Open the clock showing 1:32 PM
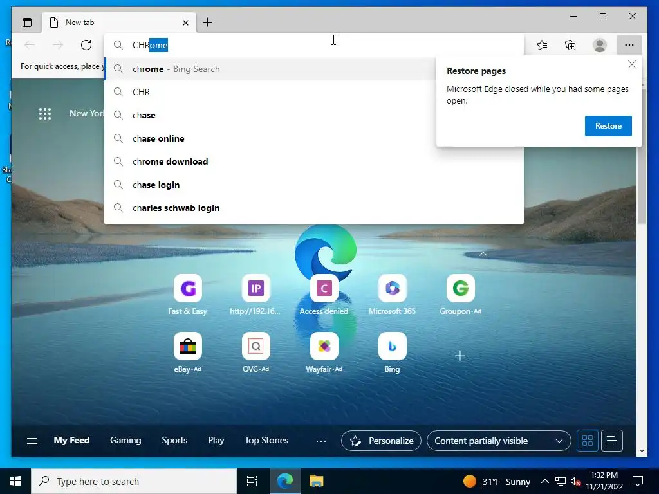Viewport: 659px width, 494px height. (x=604, y=481)
